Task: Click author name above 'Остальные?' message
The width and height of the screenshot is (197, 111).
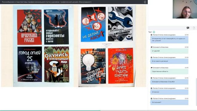Action: tap(164, 99)
